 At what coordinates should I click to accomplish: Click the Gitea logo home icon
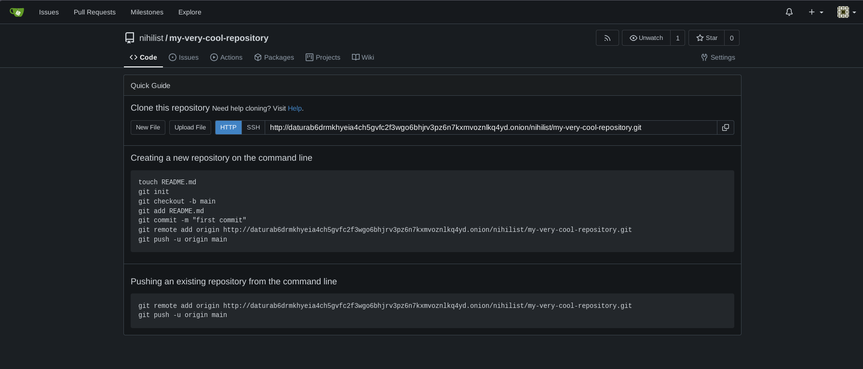click(17, 12)
